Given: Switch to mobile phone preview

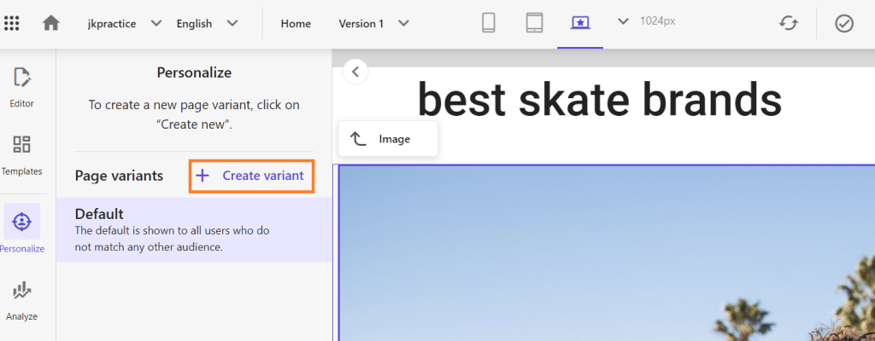Looking at the screenshot, I should click(489, 23).
